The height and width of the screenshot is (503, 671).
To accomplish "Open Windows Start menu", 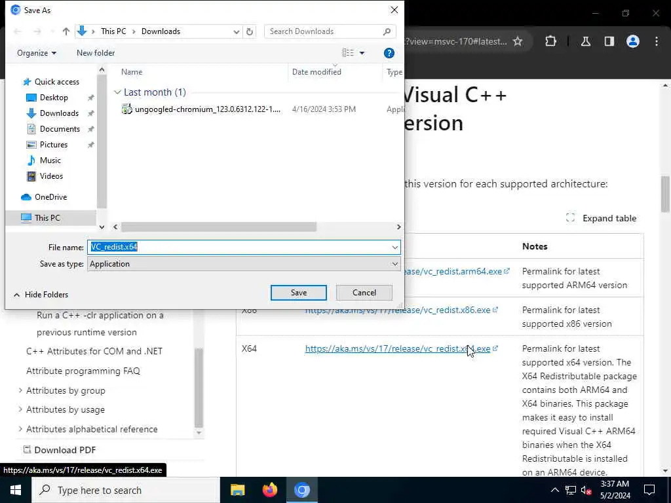I will click(x=16, y=490).
